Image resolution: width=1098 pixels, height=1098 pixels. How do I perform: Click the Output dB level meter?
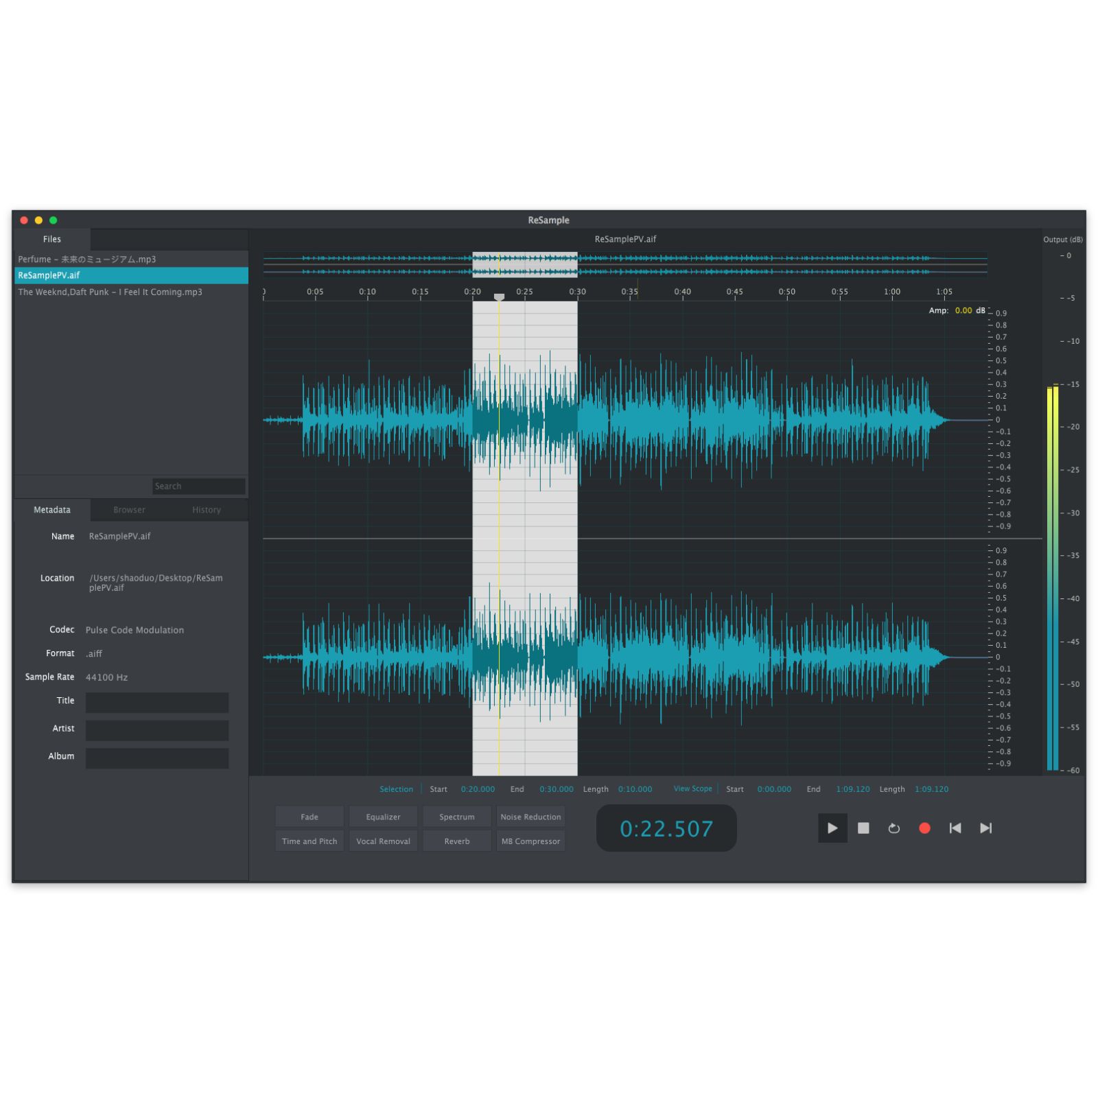pos(1053,578)
